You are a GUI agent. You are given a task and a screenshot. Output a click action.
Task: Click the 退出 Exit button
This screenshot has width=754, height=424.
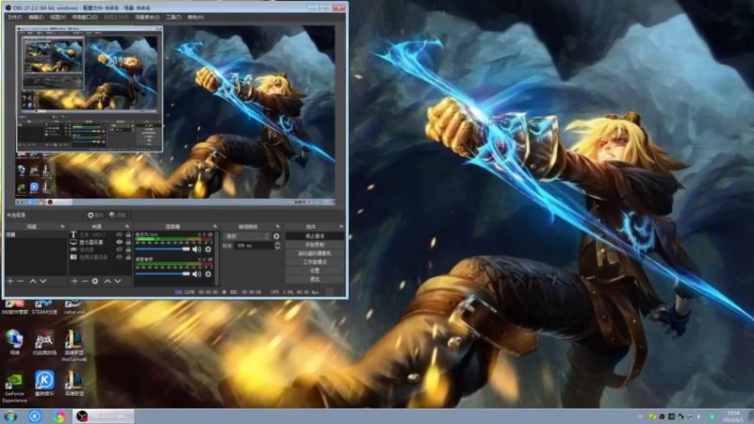click(315, 279)
